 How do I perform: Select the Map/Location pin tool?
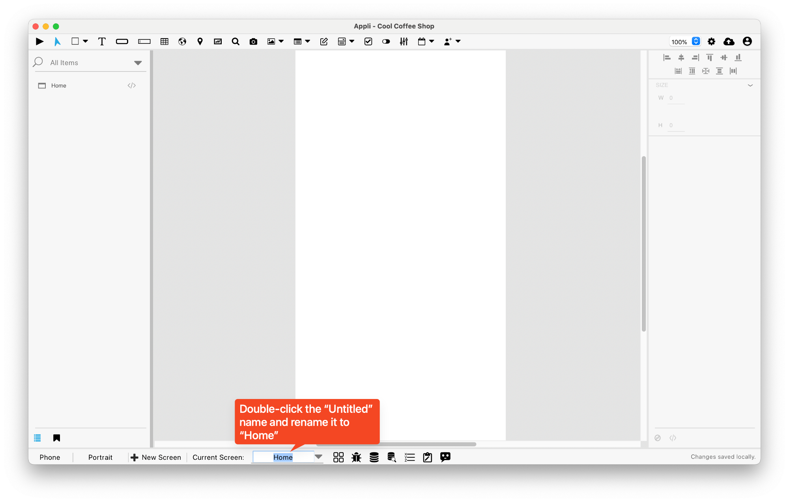point(200,41)
